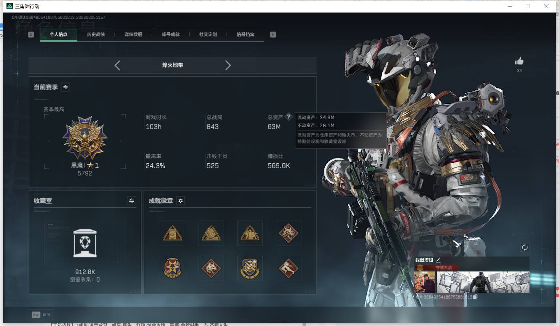Toggle the swap icon next to 当前赛季
Image resolution: width=559 pixels, height=326 pixels.
click(x=65, y=87)
